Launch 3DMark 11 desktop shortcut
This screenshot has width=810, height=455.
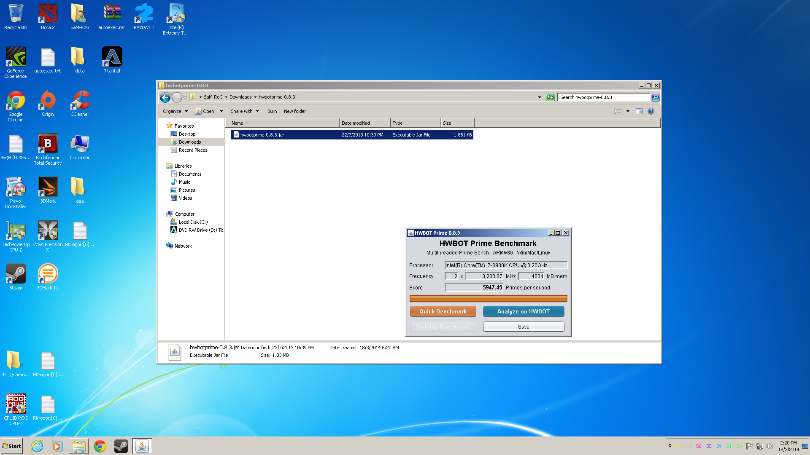[x=48, y=277]
